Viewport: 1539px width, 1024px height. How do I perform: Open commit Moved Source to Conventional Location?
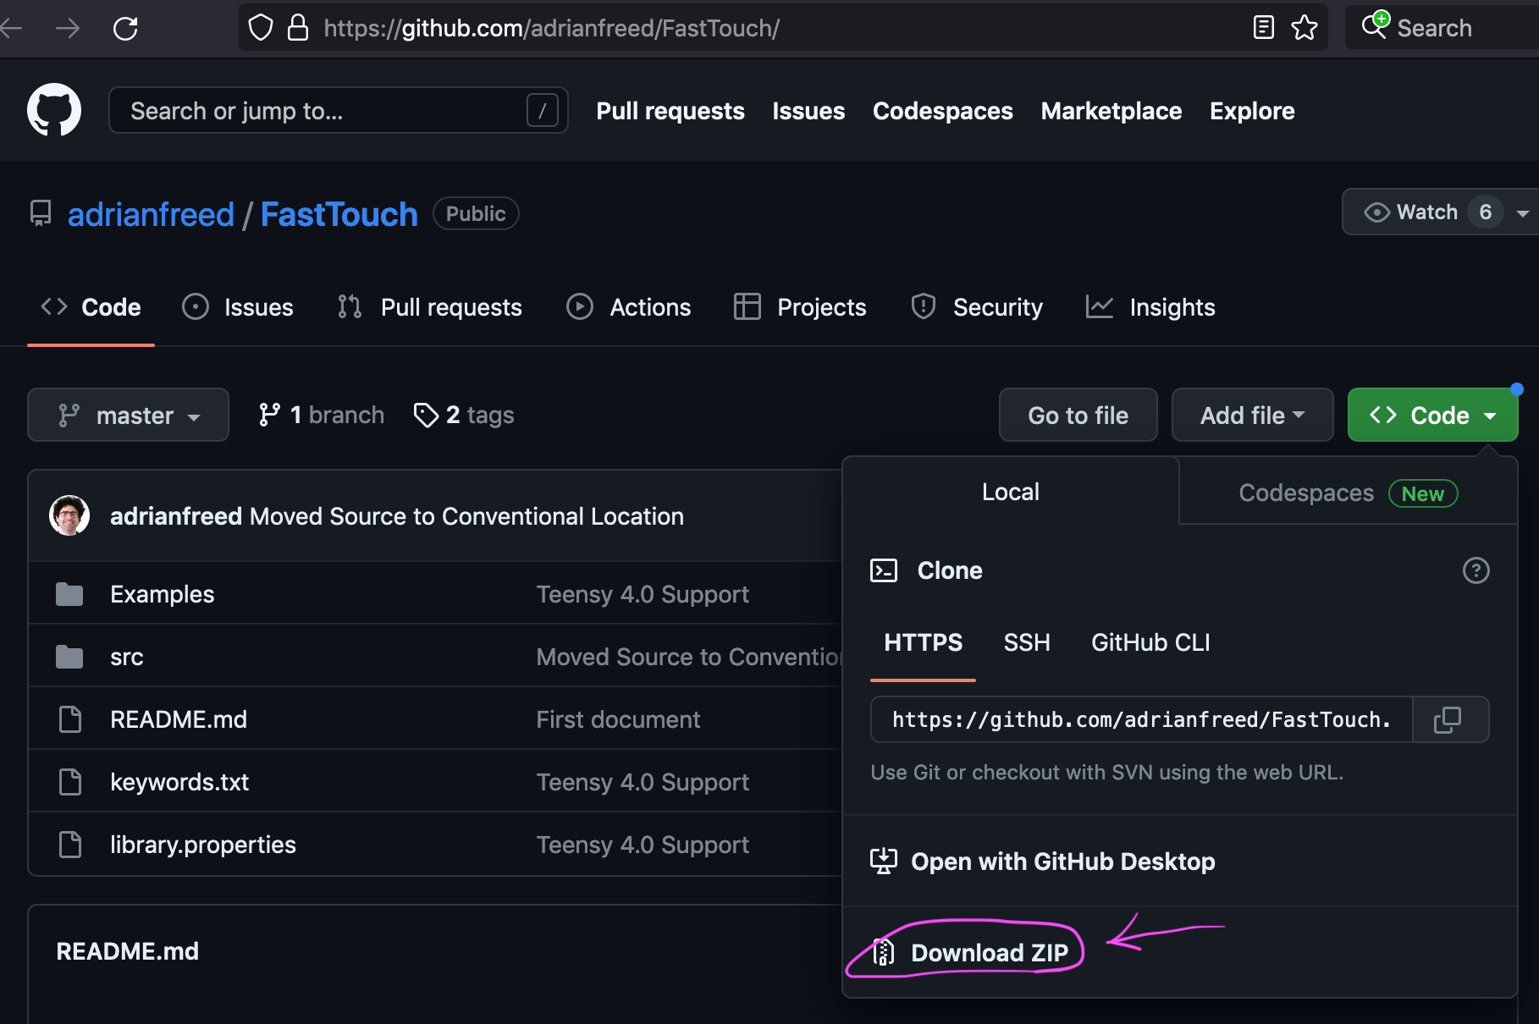466,516
